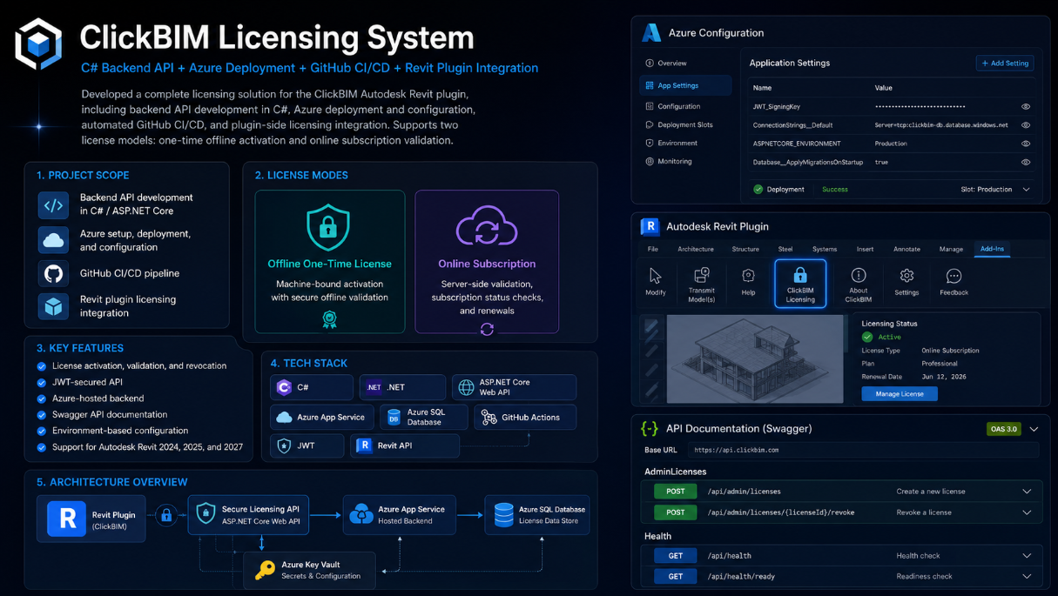This screenshot has height=596, width=1058.
Task: Click the C# tech stack icon
Action: (284, 387)
